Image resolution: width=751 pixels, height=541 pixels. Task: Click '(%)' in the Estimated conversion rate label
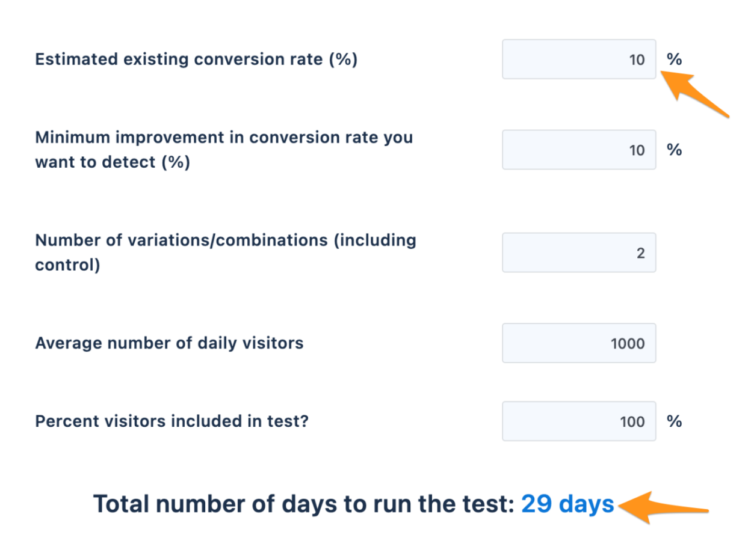pyautogui.click(x=343, y=60)
